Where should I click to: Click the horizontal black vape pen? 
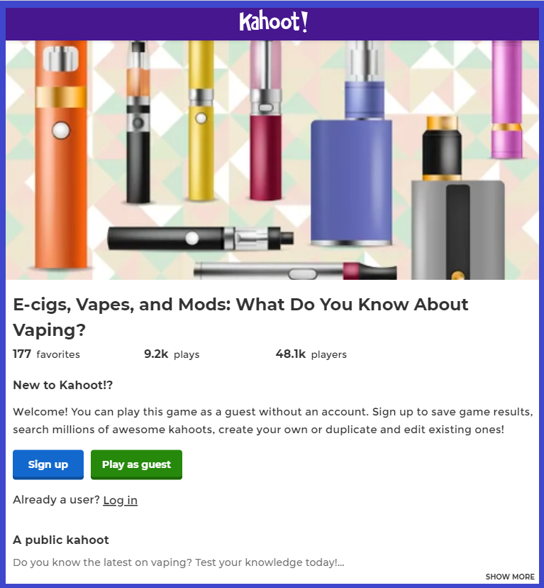pyautogui.click(x=201, y=239)
